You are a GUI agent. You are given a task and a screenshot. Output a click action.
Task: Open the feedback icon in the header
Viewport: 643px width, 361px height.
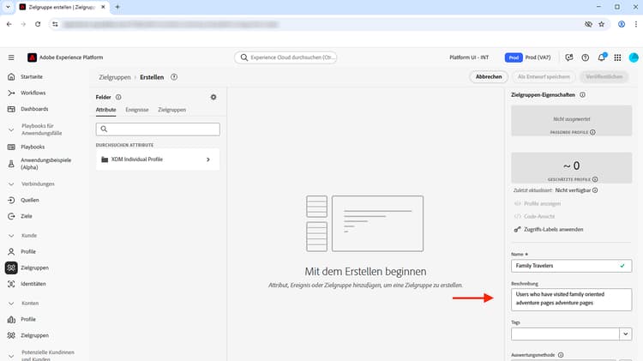point(568,57)
